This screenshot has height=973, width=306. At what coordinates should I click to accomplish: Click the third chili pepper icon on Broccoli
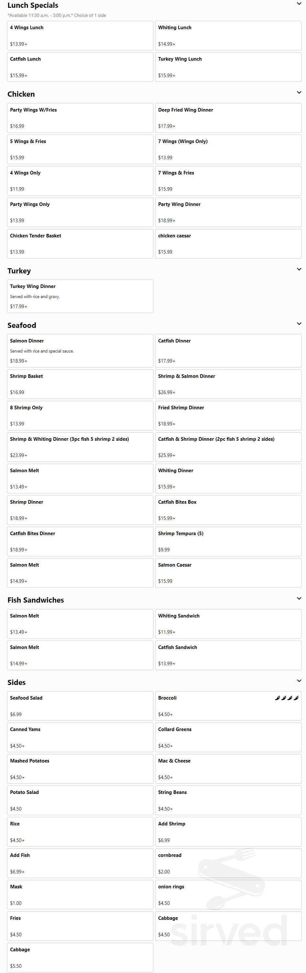click(x=290, y=698)
